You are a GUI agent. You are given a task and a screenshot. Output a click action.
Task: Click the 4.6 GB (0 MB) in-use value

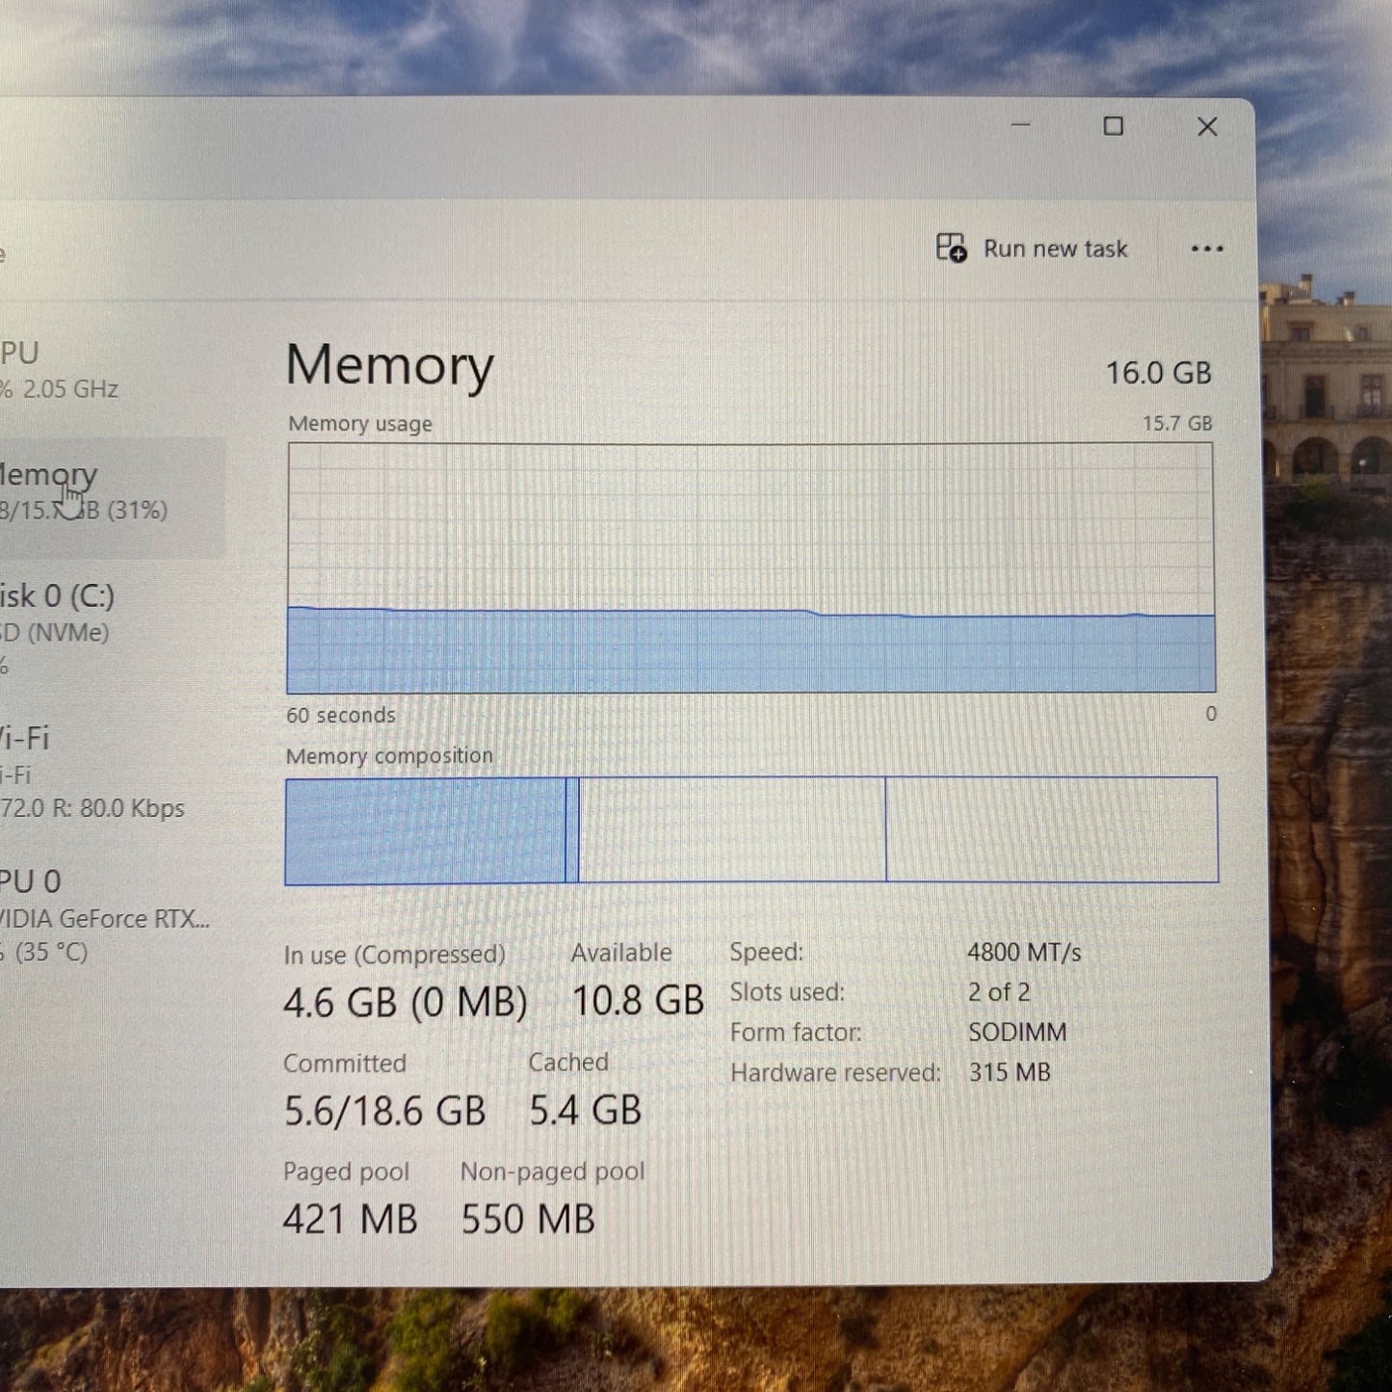(406, 1003)
